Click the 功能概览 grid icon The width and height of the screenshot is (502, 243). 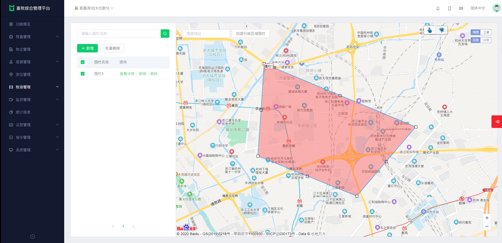point(11,24)
